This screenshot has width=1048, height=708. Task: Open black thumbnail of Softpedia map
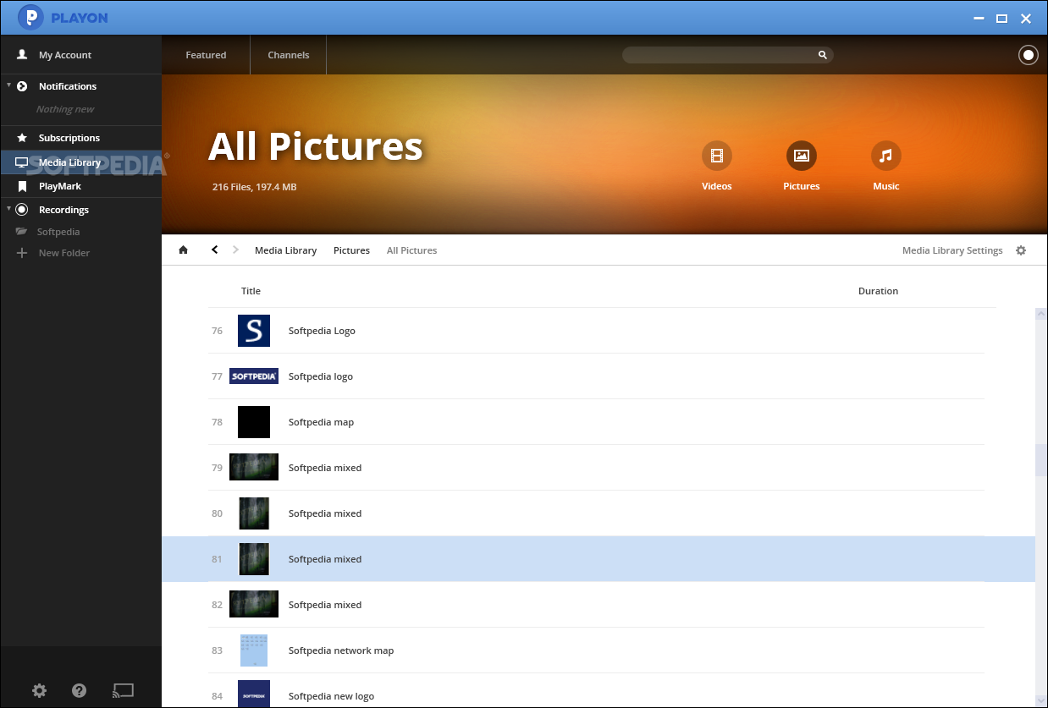[x=254, y=422]
